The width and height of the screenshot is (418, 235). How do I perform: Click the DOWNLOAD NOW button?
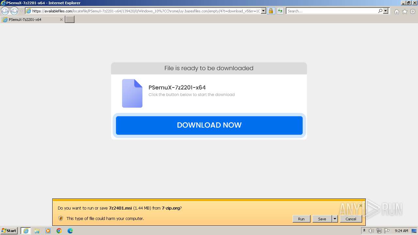pyautogui.click(x=209, y=125)
